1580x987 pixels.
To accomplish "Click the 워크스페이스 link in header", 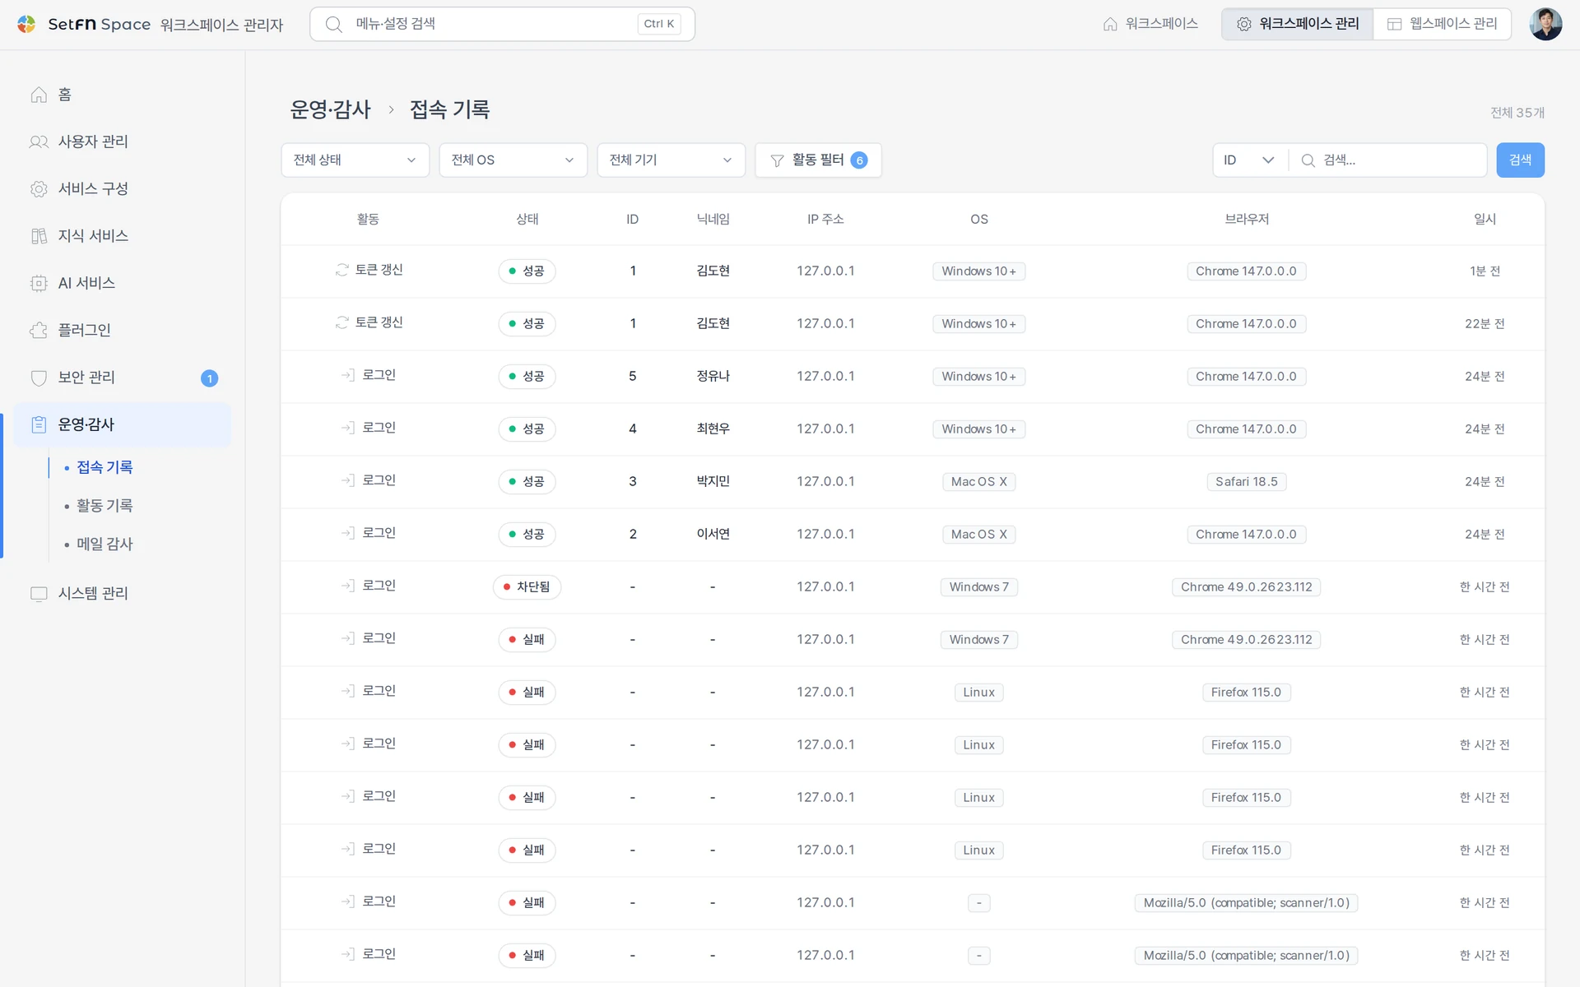I will coord(1150,24).
